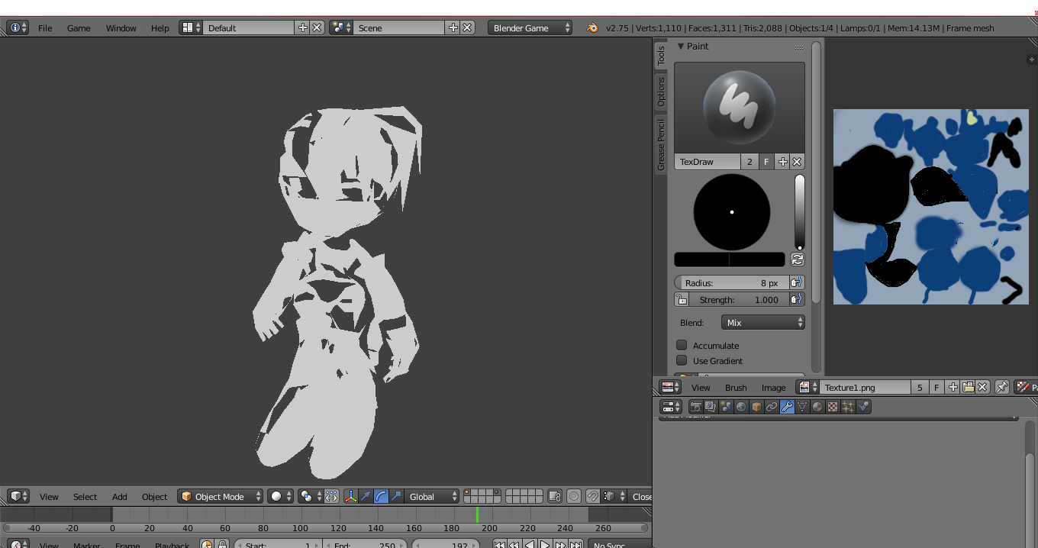Unlink Texture1.png with the X icon

(x=983, y=387)
